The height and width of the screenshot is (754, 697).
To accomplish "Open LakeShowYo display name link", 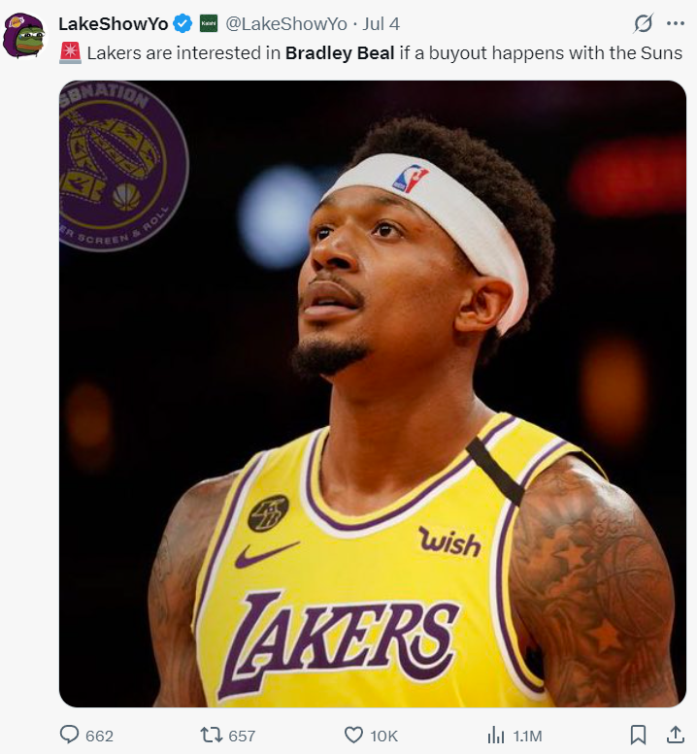I will tap(113, 23).
